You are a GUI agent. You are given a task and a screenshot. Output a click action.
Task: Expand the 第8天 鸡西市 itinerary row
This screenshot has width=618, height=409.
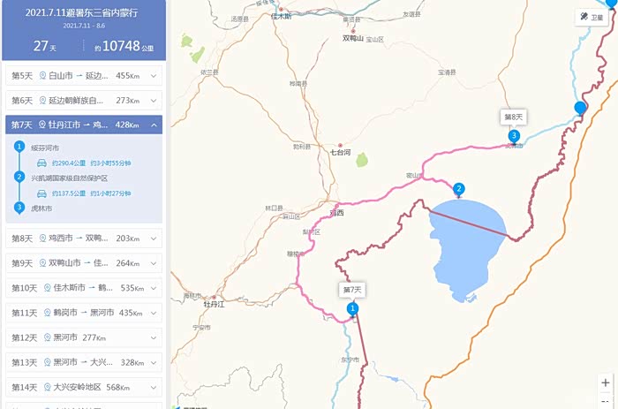[x=84, y=239]
